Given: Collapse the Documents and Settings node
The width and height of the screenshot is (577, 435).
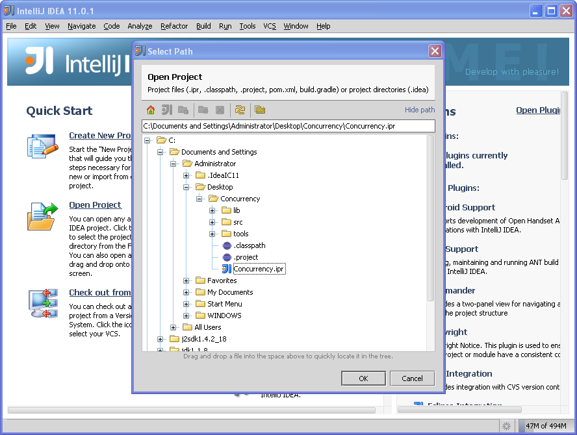Looking at the screenshot, I should point(160,152).
